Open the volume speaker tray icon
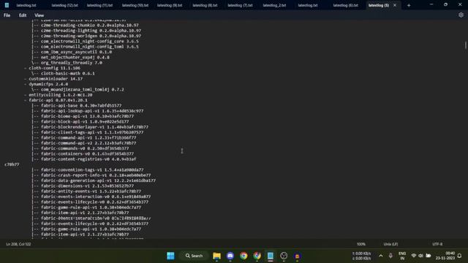468x263 pixels. [x=421, y=256]
